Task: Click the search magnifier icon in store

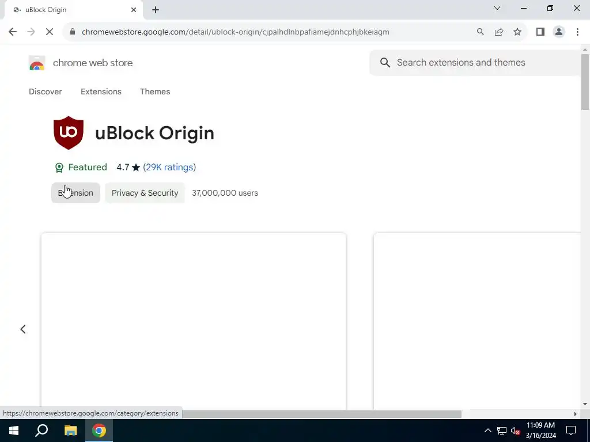Action: pos(385,62)
